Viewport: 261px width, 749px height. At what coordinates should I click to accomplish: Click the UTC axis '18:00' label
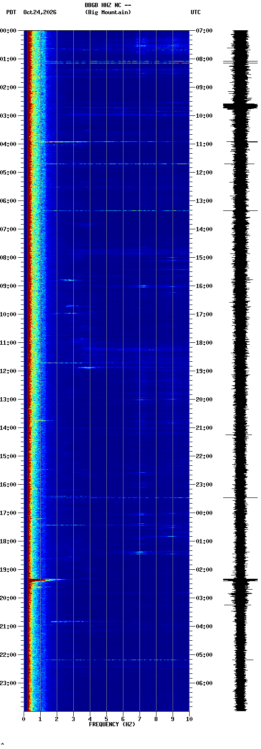(204, 343)
